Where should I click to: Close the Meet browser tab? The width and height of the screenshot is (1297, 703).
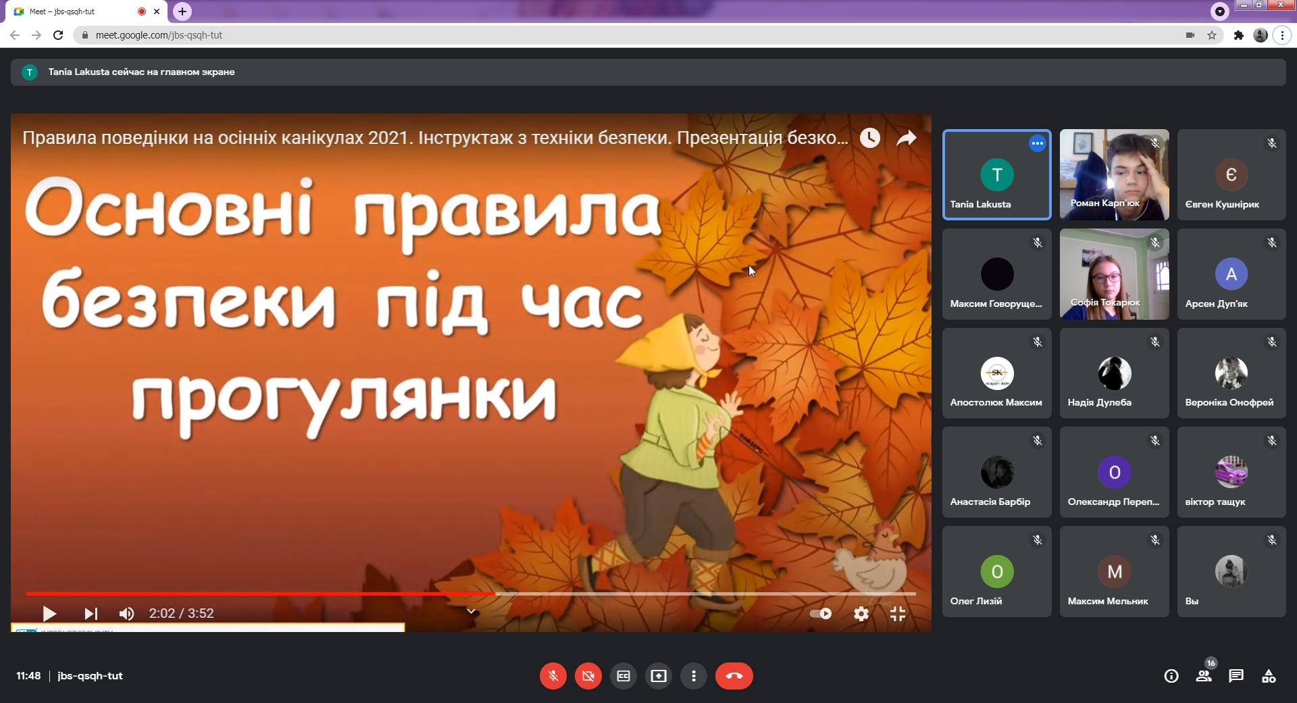157,11
